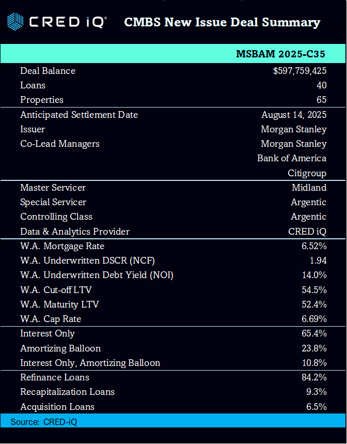Screen dimensions: 347x444
Task: Click the August 14, 2025 date value
Action: tap(294, 115)
